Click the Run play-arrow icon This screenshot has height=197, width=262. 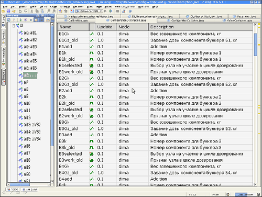[x=105, y=11]
